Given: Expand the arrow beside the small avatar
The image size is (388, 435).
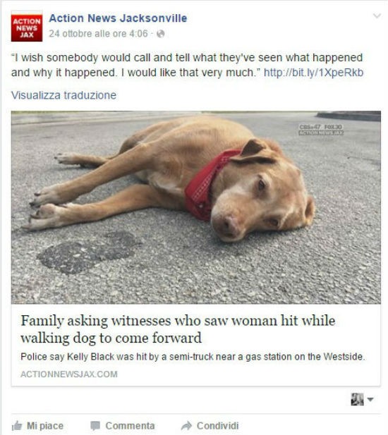Looking at the screenshot, I should coord(370,399).
